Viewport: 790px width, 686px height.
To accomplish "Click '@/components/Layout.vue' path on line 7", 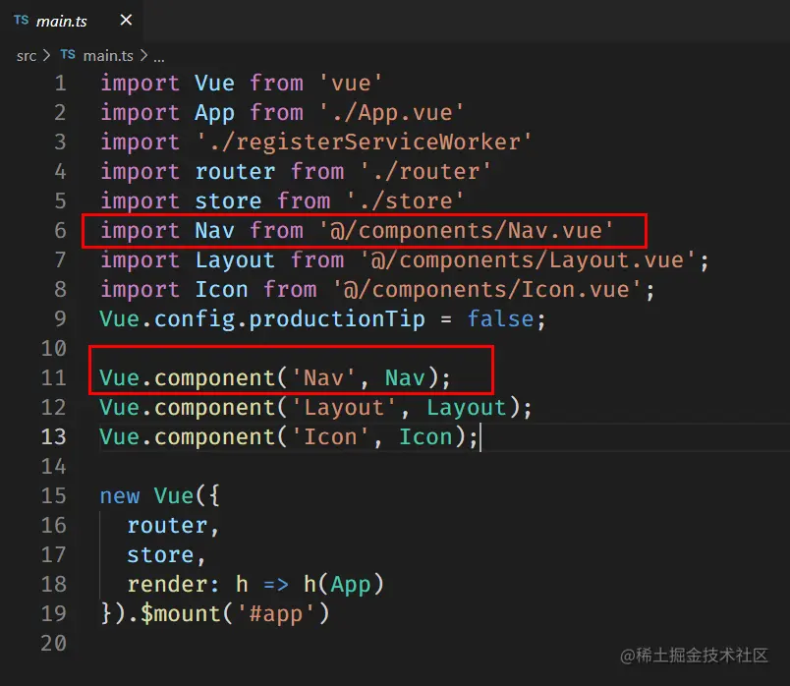I will (x=528, y=260).
